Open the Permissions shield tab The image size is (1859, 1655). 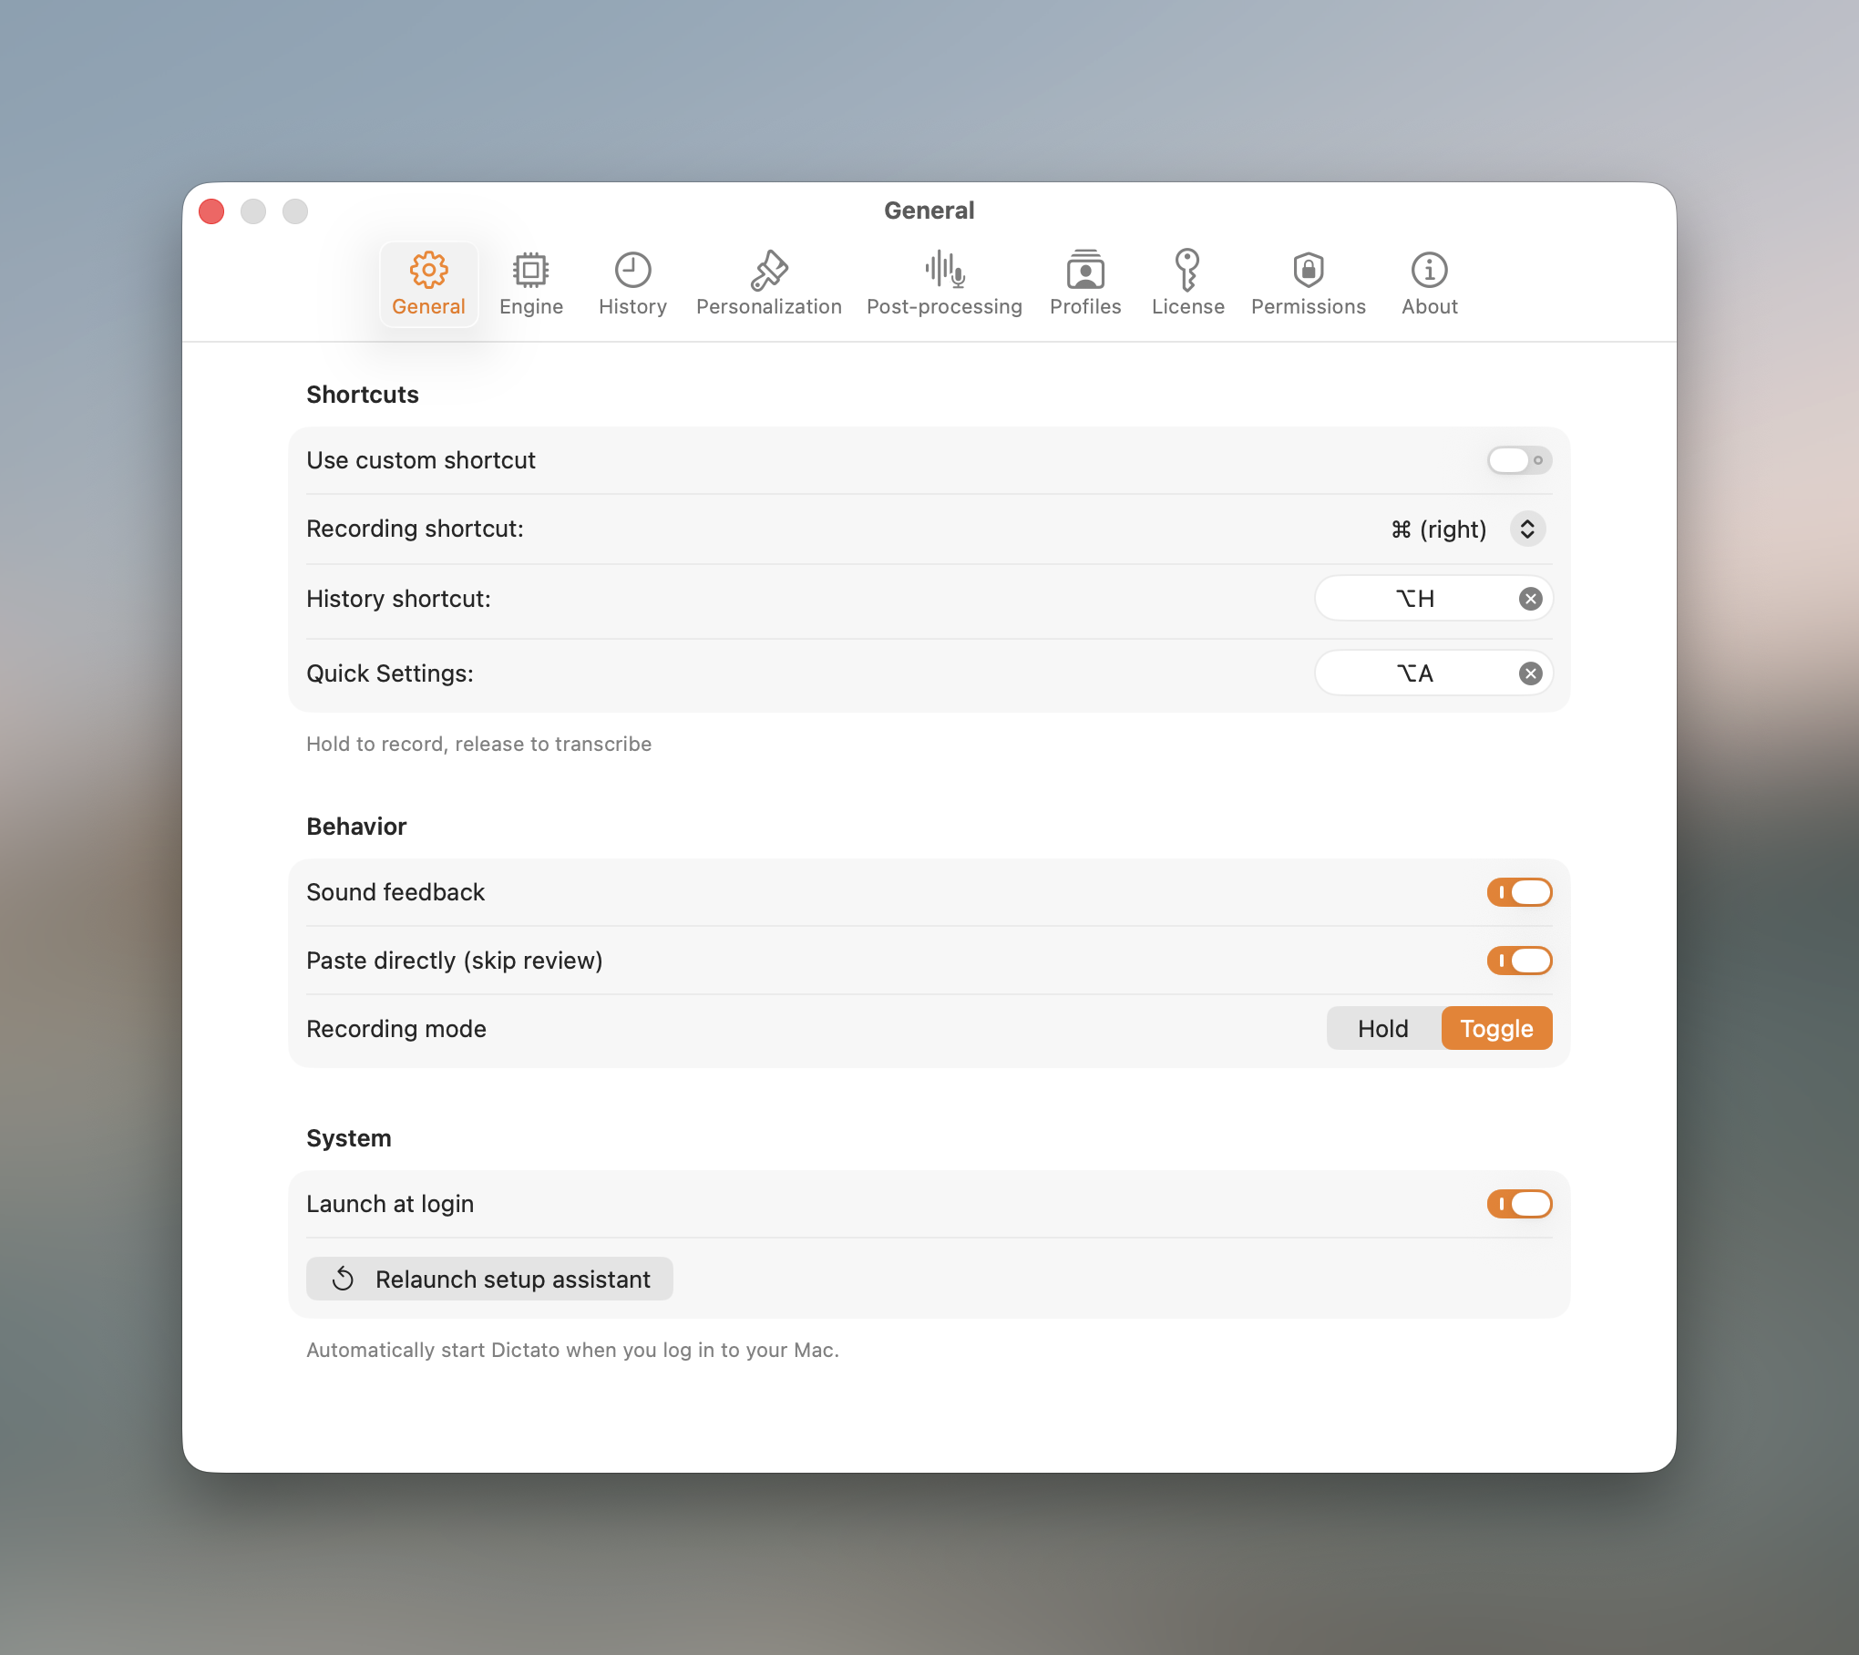pyautogui.click(x=1309, y=284)
